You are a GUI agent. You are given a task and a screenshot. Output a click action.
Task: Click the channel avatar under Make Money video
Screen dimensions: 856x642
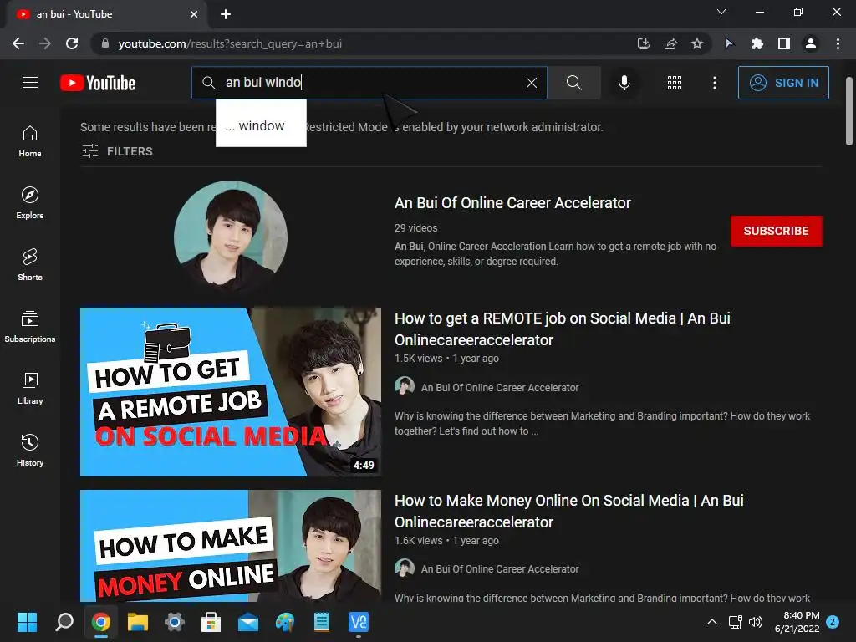tap(405, 568)
